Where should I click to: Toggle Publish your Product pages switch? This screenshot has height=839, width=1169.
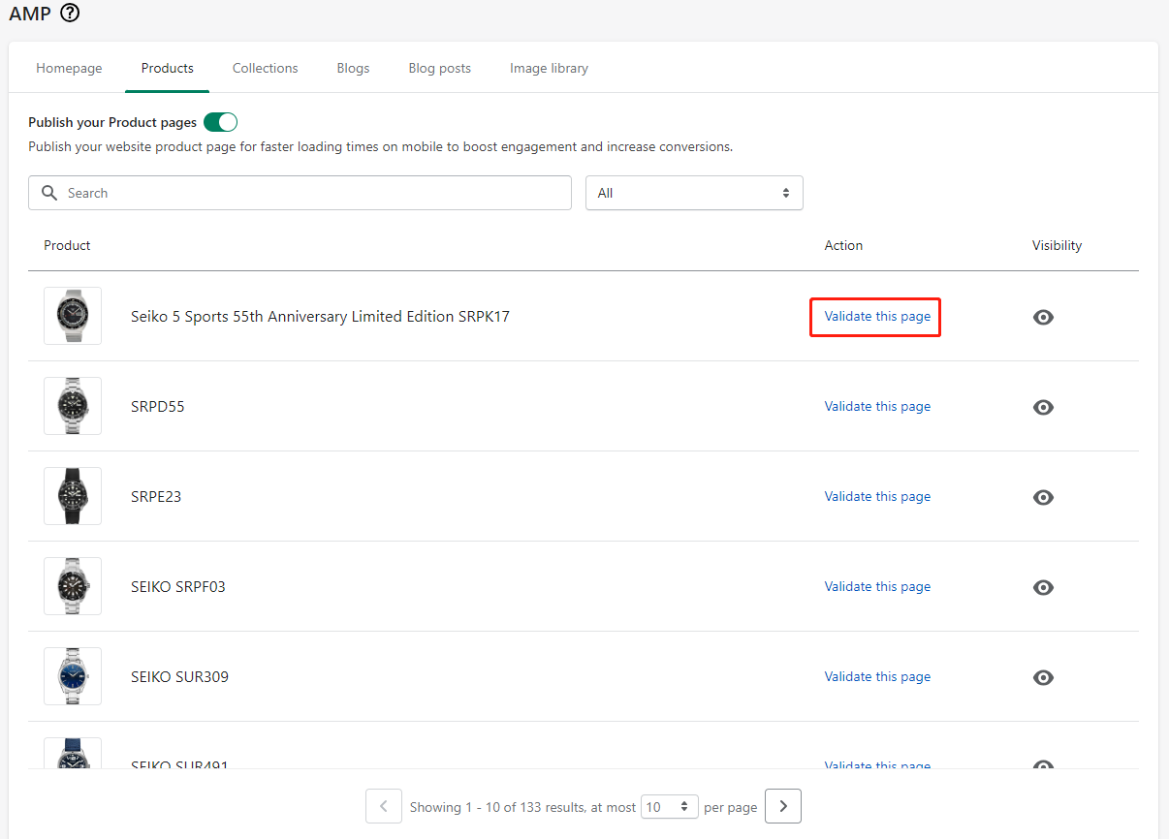click(221, 122)
